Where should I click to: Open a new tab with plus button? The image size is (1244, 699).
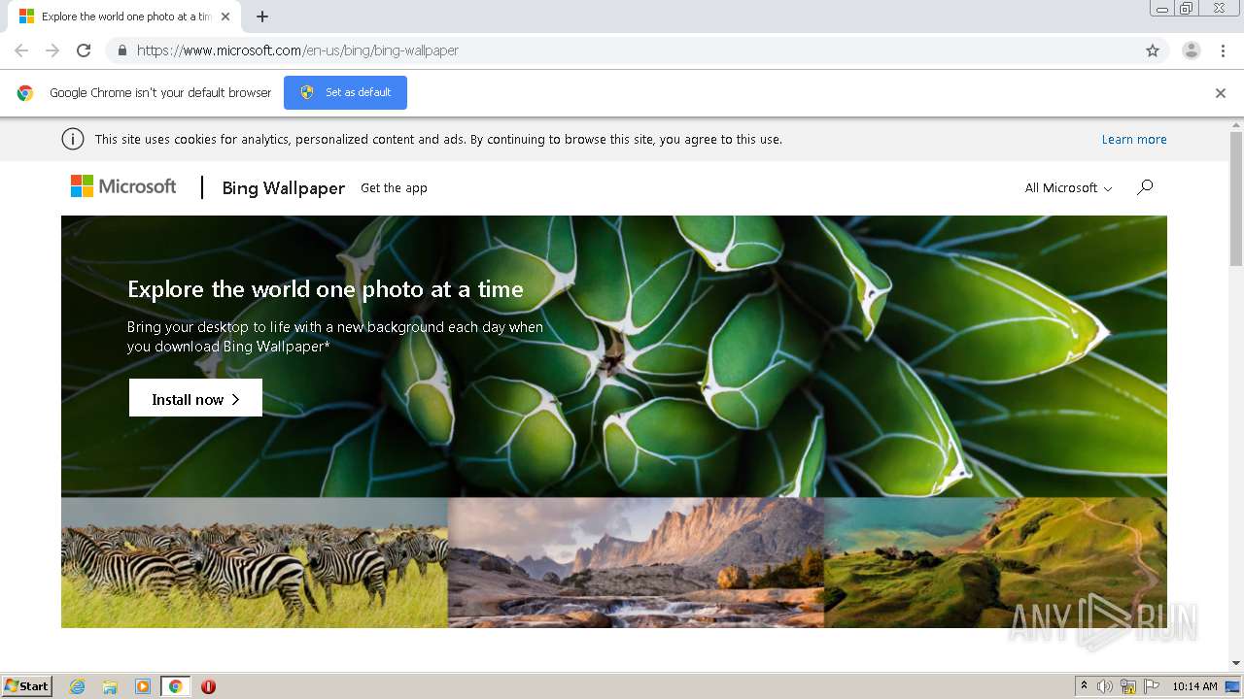262,17
